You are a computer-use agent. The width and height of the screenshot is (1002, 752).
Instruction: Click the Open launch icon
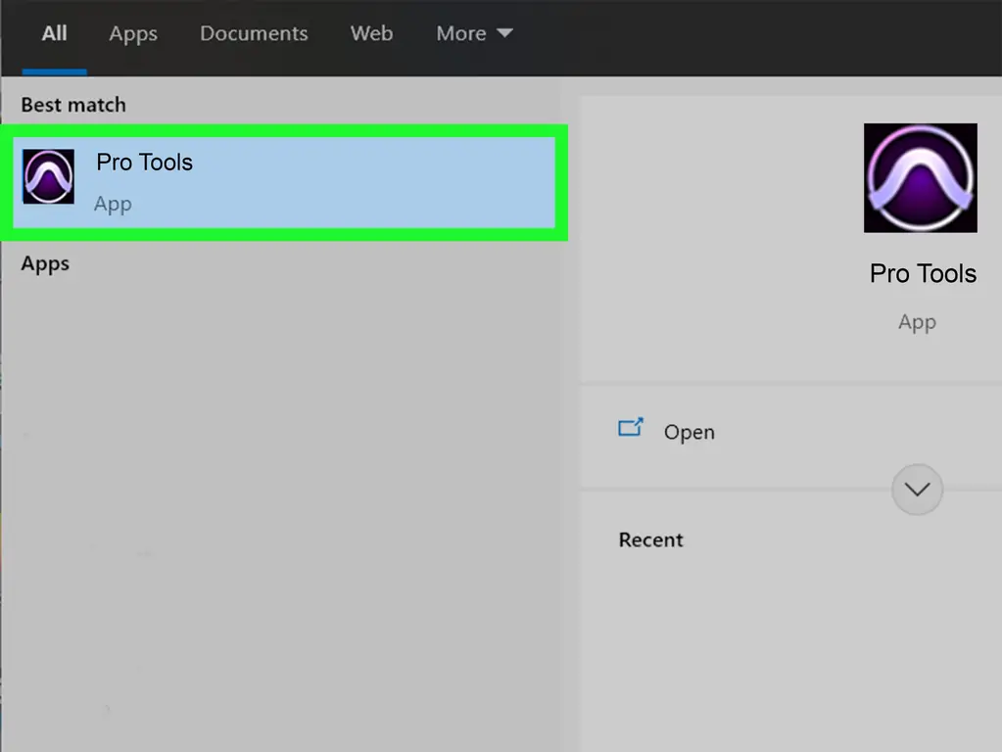coord(631,428)
